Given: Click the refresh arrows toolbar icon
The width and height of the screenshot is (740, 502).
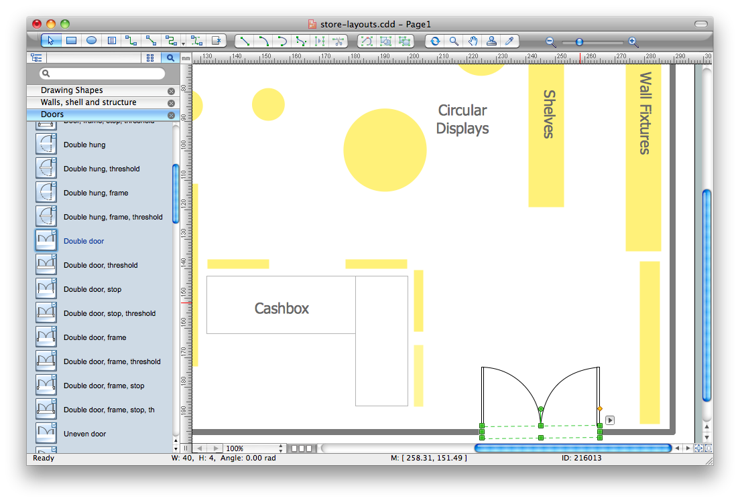Looking at the screenshot, I should click(435, 41).
